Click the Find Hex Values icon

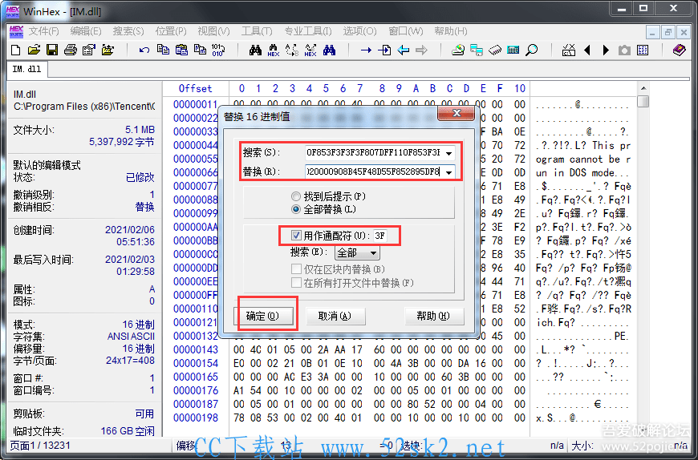(x=274, y=50)
